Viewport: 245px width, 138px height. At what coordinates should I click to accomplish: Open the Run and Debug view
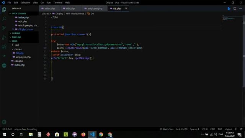pos(4,38)
